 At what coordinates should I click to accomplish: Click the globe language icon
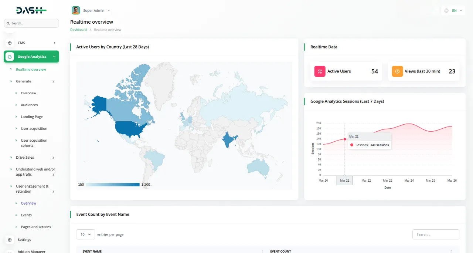tap(446, 10)
